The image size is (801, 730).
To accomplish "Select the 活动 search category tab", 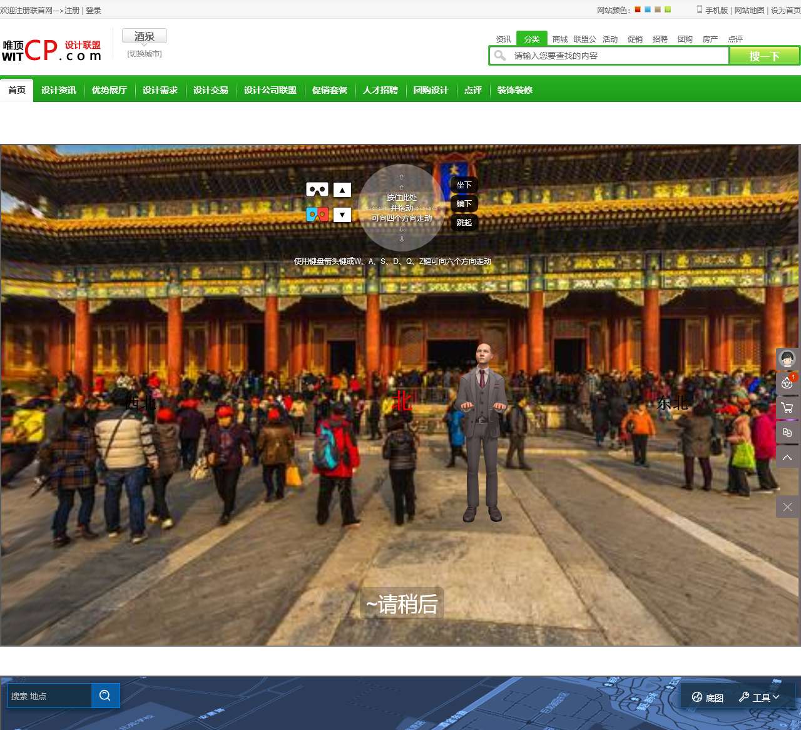I will click(x=610, y=39).
